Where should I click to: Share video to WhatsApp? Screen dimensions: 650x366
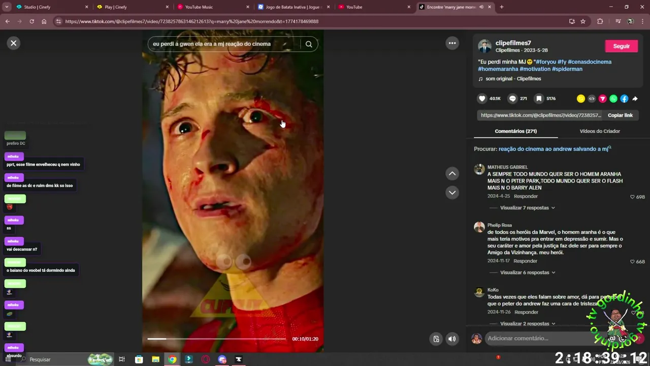[x=613, y=99]
